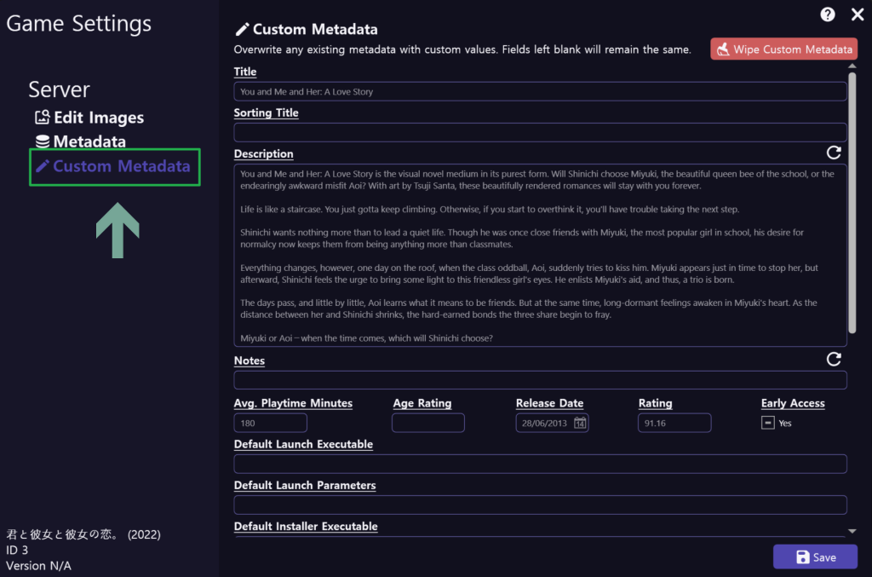Click the Metadata database icon

pyautogui.click(x=43, y=142)
